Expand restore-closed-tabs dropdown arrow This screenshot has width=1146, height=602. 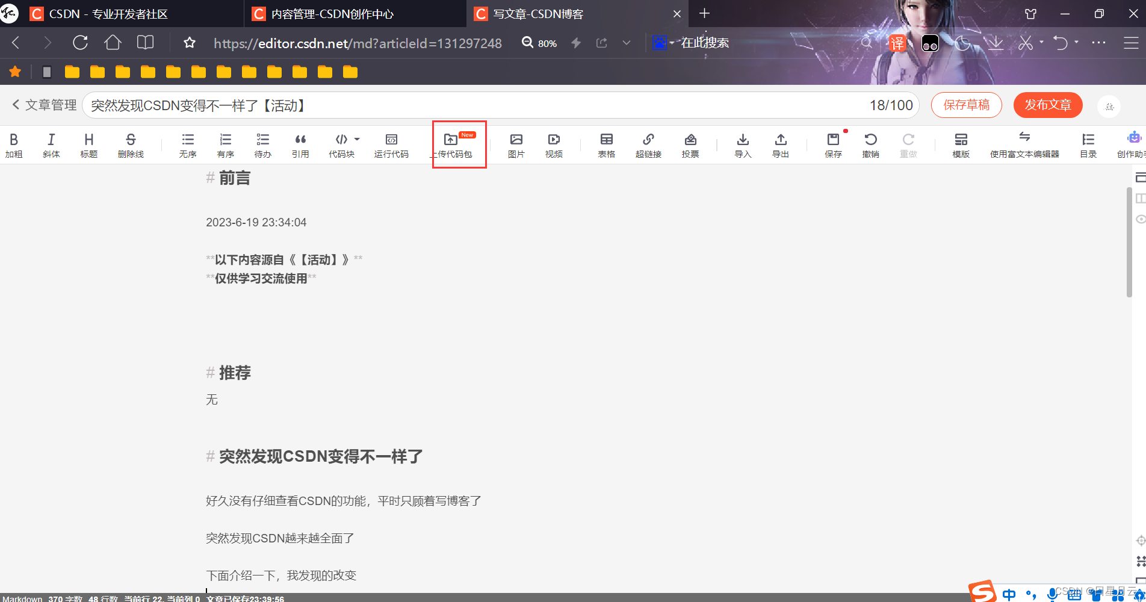[1076, 42]
